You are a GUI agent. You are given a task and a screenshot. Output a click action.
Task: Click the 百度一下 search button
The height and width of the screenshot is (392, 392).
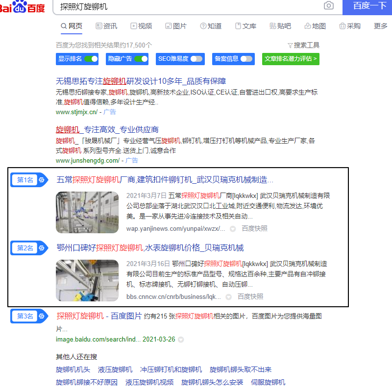[367, 7]
